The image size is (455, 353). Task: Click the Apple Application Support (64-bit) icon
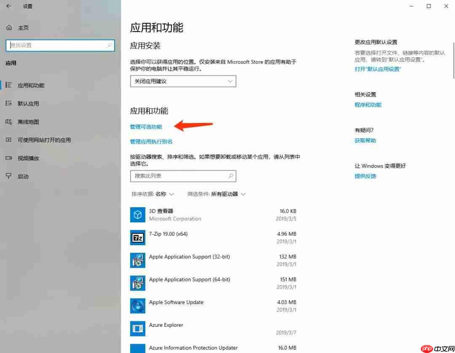137,283
